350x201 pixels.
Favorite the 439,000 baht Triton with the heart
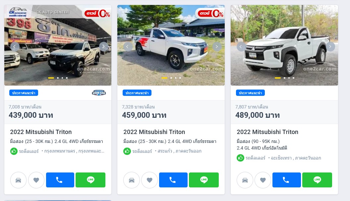pyautogui.click(x=36, y=180)
